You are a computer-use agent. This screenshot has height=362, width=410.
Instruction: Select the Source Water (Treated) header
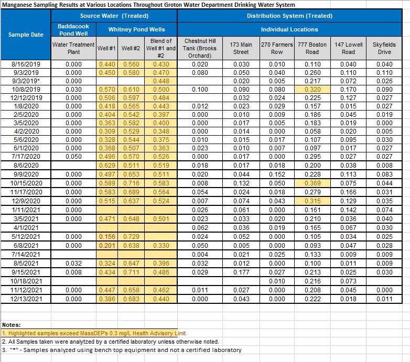pyautogui.click(x=114, y=16)
